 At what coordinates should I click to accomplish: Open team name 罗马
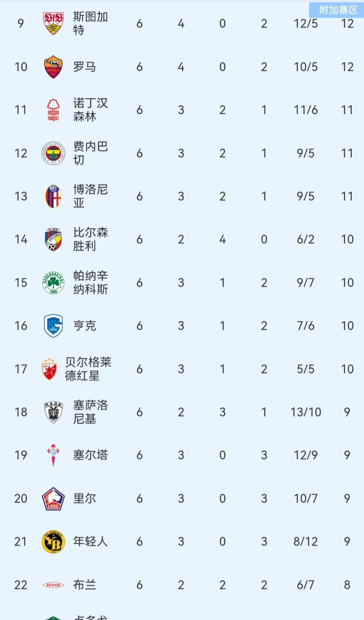click(x=85, y=67)
